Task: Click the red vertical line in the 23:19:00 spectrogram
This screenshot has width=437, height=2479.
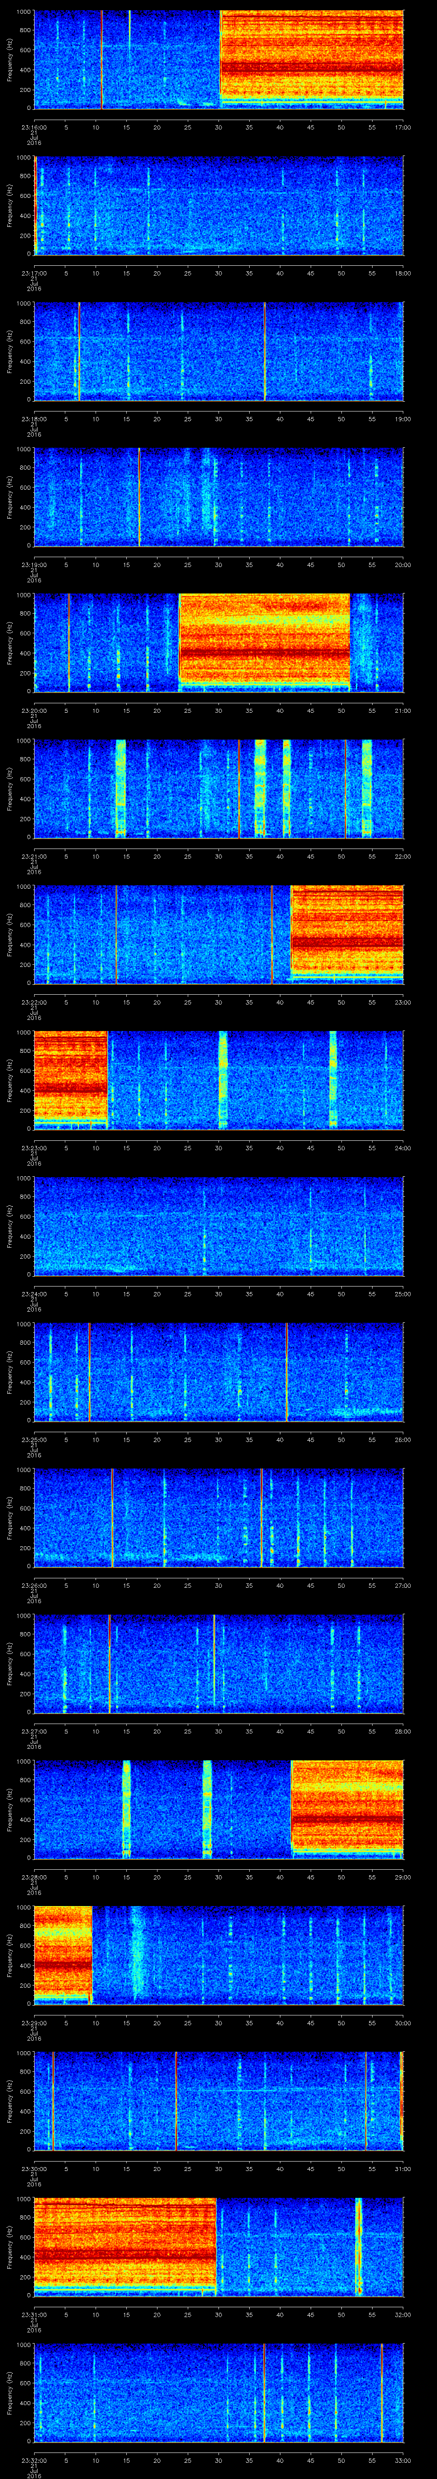Action: coord(139,496)
